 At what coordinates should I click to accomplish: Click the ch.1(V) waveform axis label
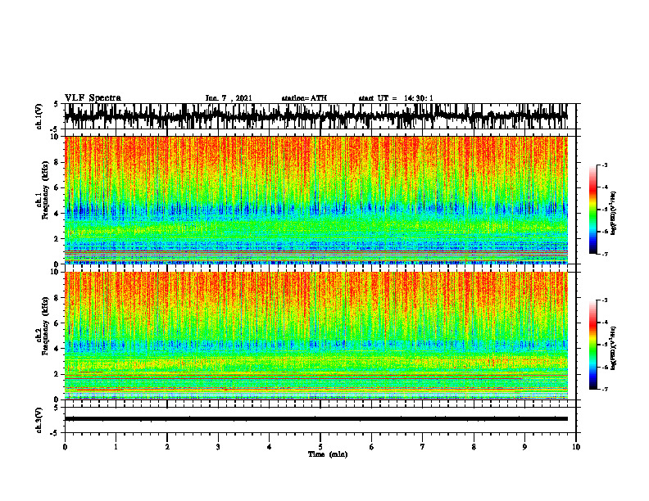(39, 116)
